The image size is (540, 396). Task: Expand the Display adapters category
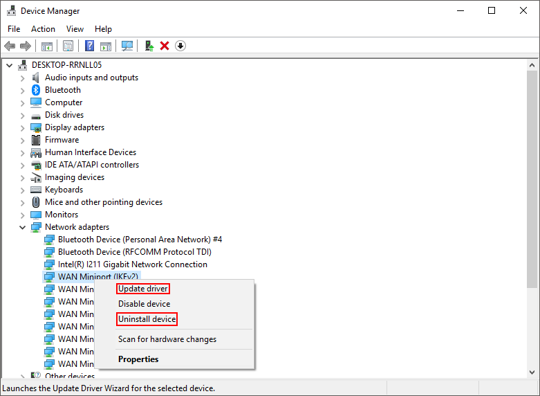point(23,127)
